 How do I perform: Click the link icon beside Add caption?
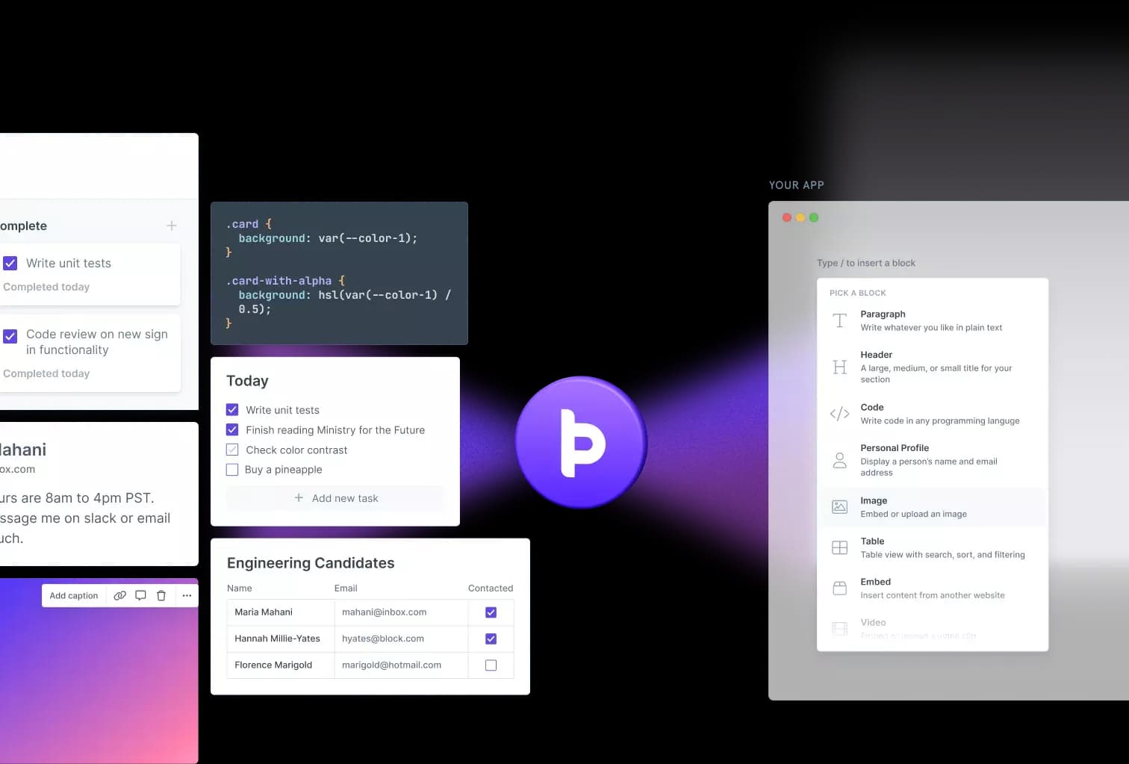click(119, 595)
